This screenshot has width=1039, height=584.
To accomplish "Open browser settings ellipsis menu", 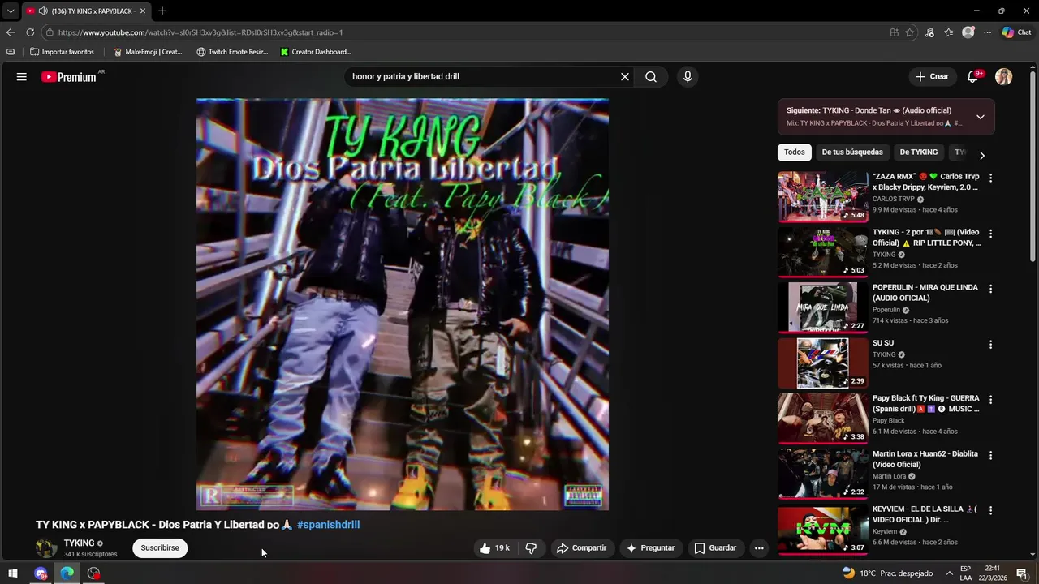I will coord(987,32).
